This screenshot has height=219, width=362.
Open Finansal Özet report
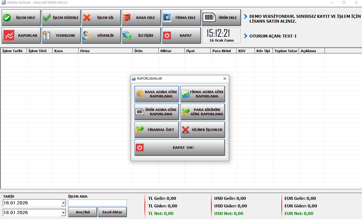coord(157,130)
